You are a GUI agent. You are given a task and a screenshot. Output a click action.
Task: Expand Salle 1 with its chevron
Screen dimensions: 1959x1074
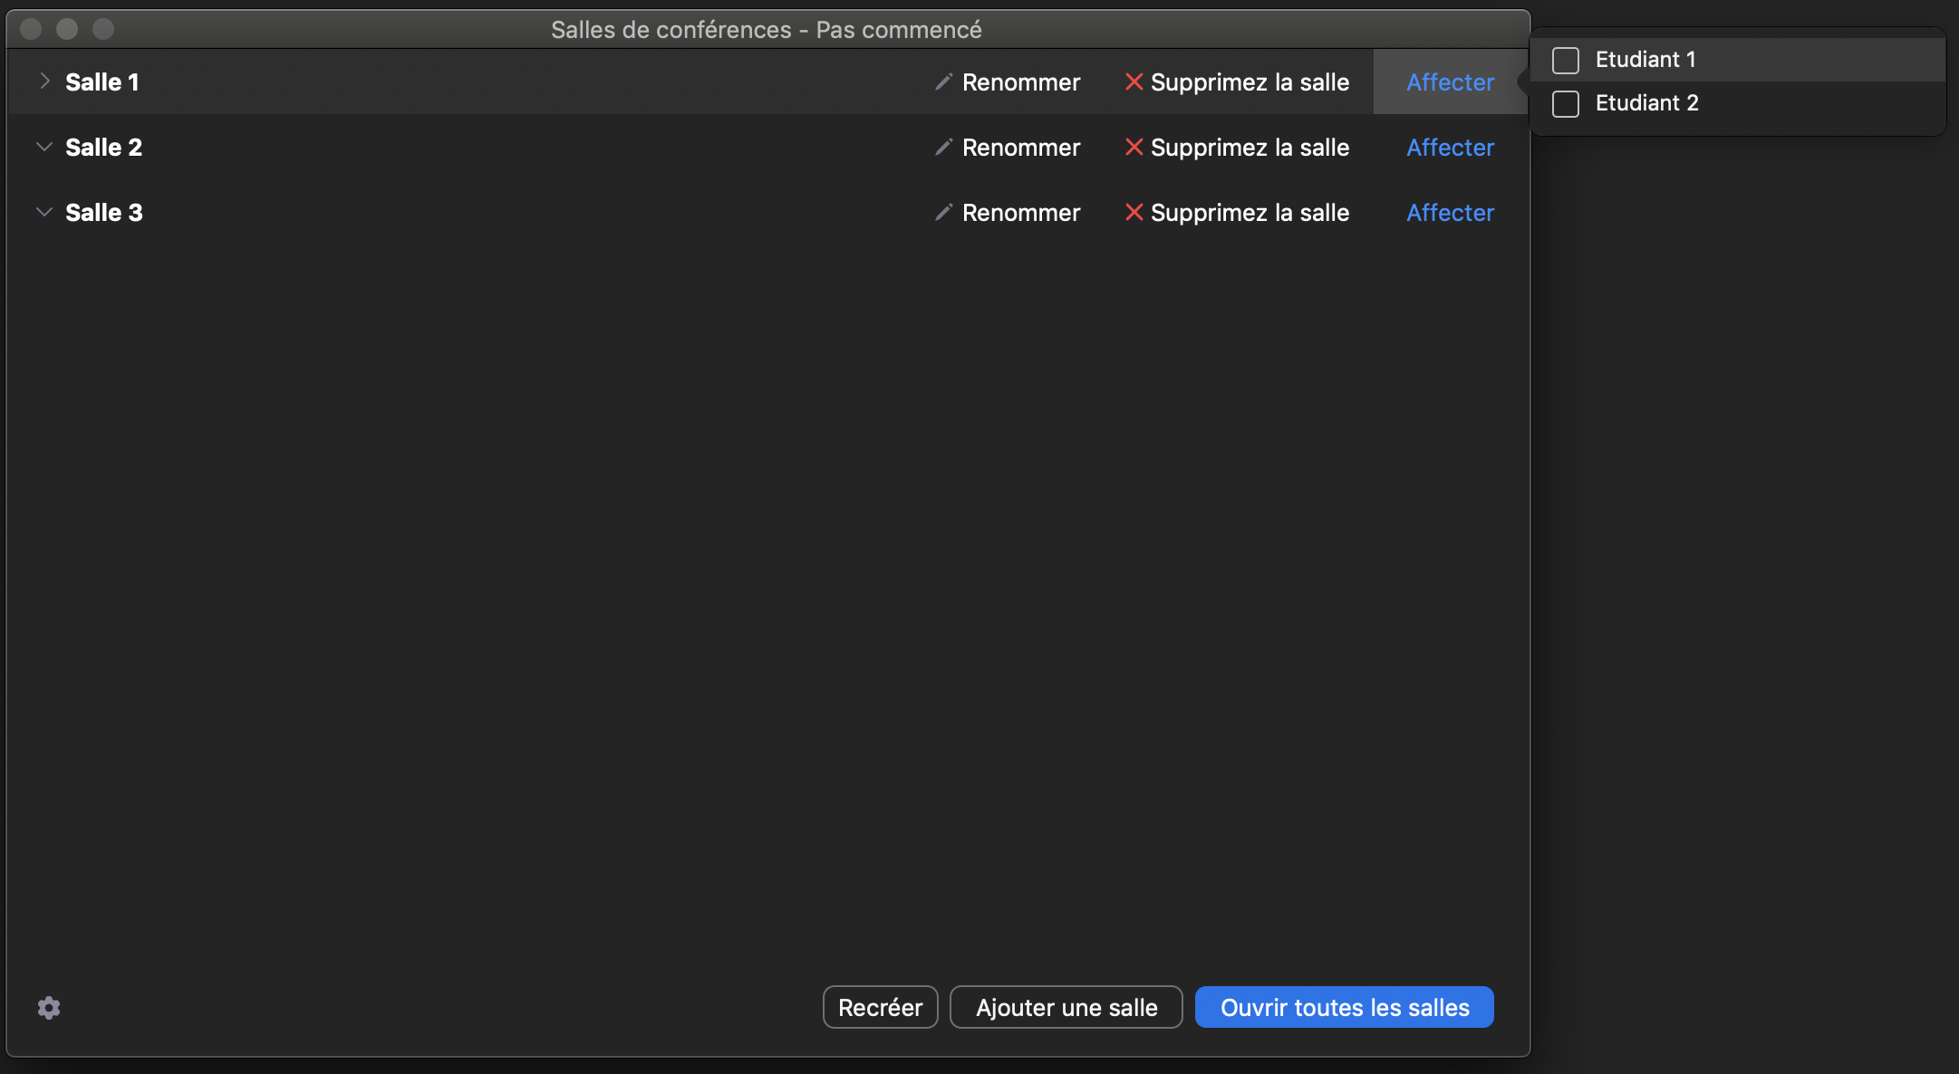44,82
